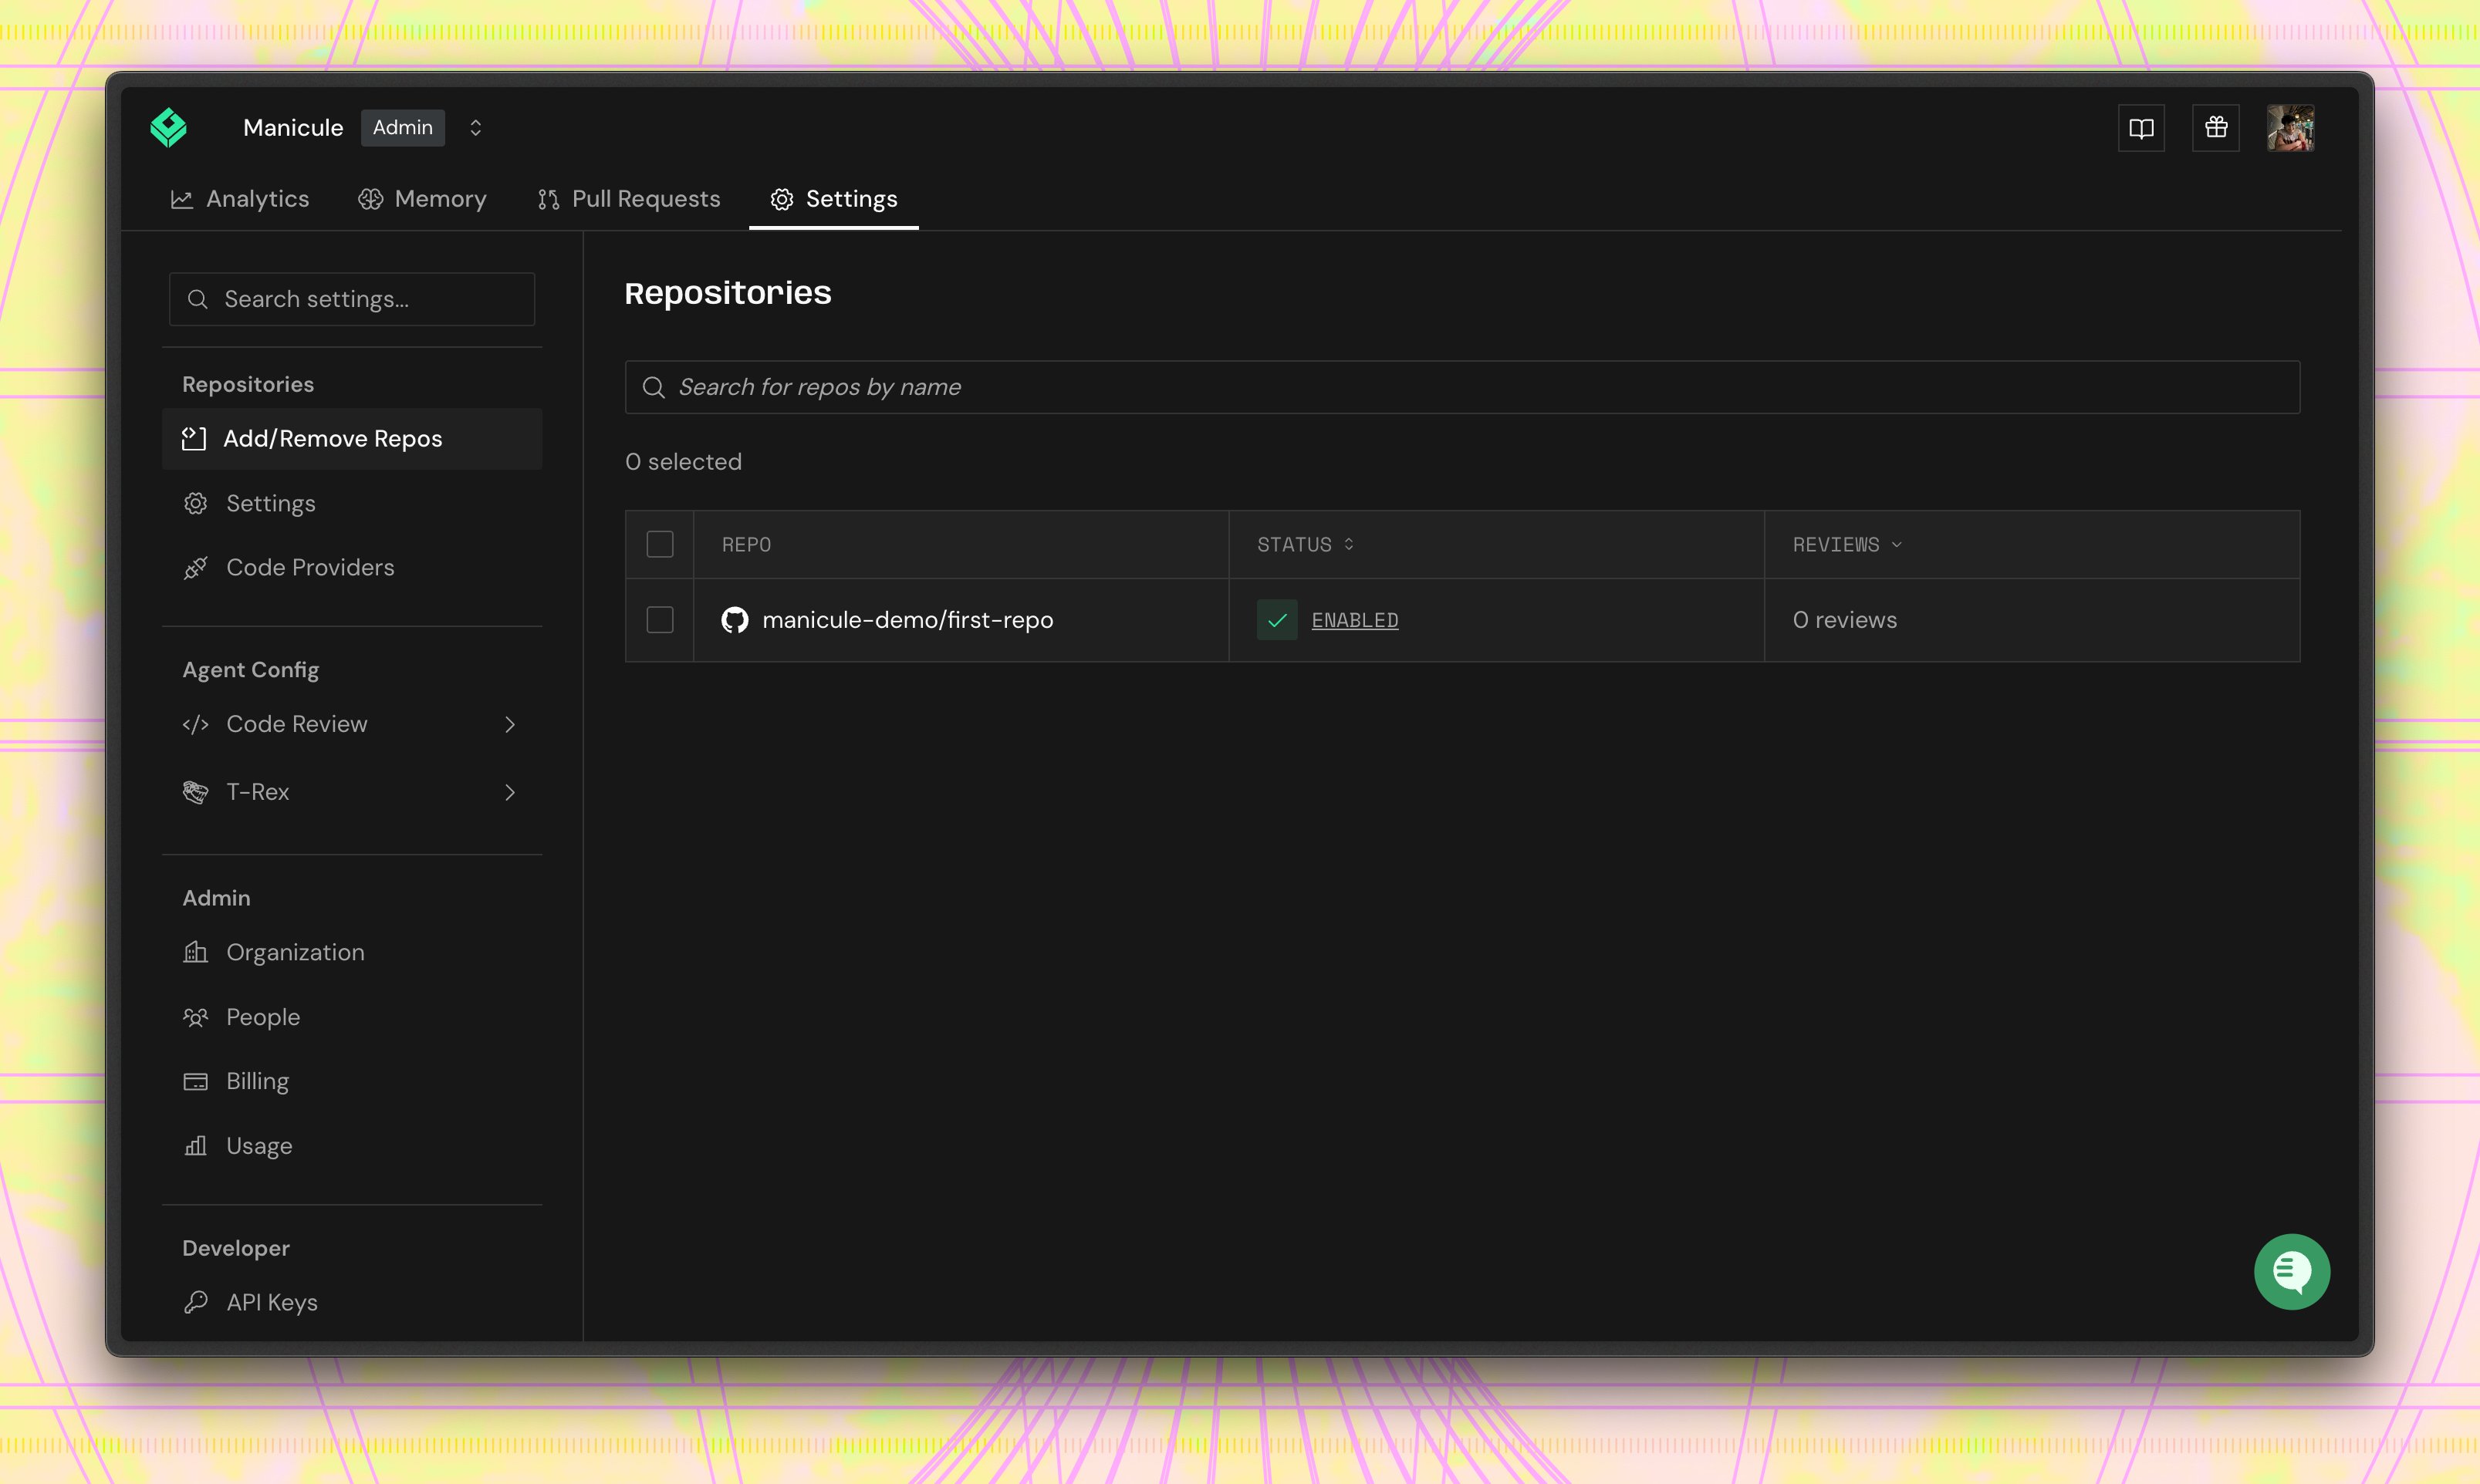Open the user profile avatar
The image size is (2480, 1484).
pos(2290,128)
